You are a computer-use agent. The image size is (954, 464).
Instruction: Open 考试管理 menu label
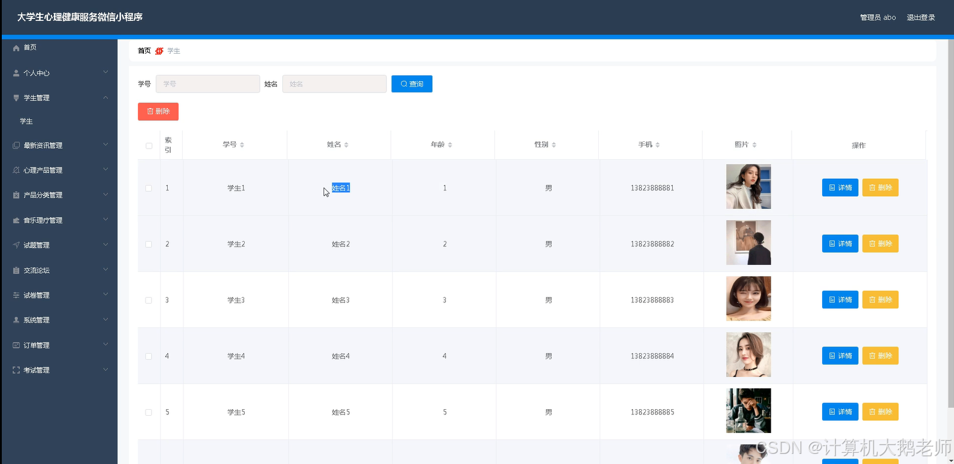[x=36, y=370]
